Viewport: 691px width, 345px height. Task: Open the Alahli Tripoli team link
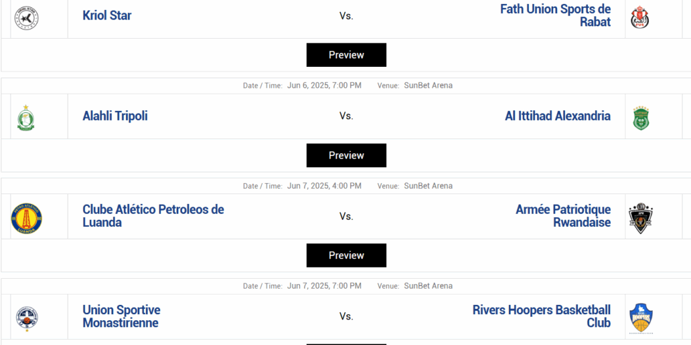click(115, 116)
